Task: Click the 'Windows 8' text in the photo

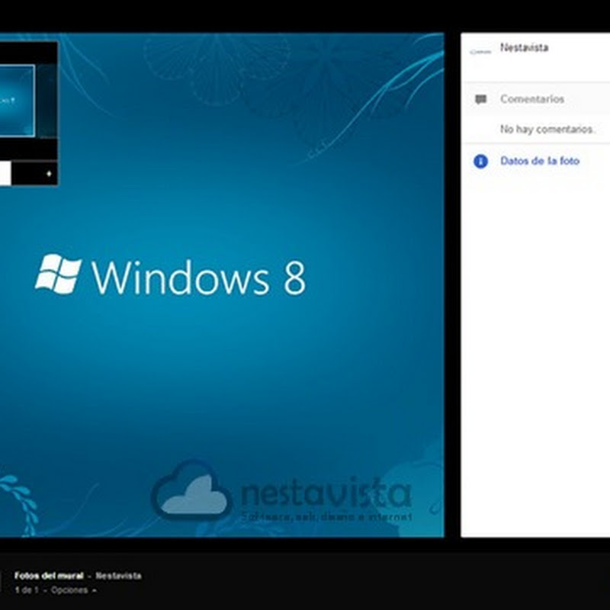Action: pyautogui.click(x=198, y=277)
